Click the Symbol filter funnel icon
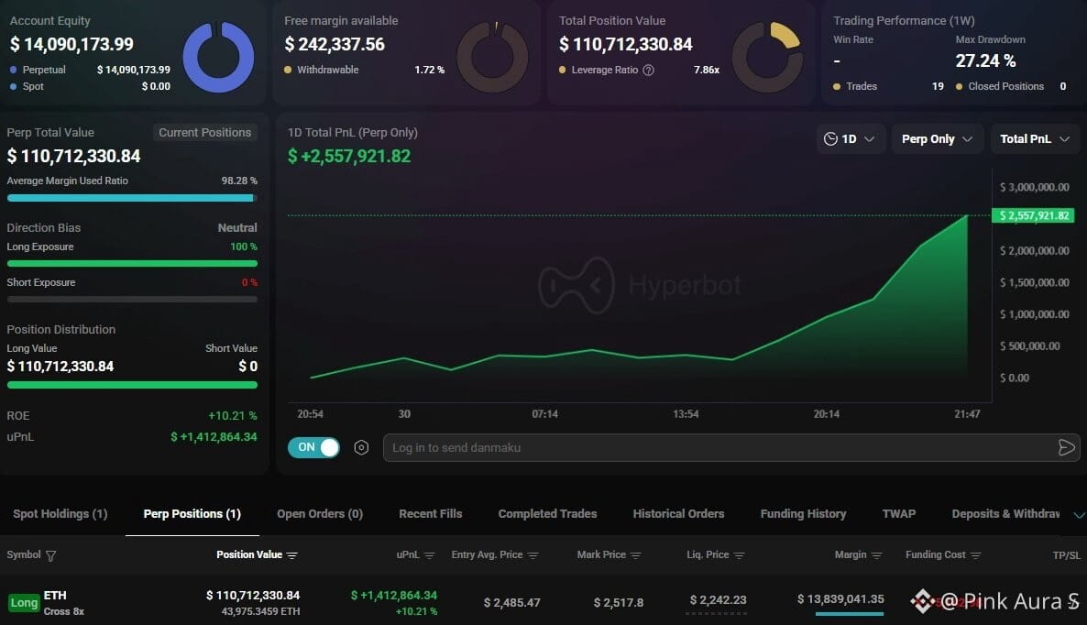The width and height of the screenshot is (1087, 625). 50,555
